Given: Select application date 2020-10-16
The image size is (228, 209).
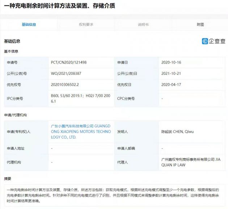Looking at the screenshot, I should pos(171,62).
